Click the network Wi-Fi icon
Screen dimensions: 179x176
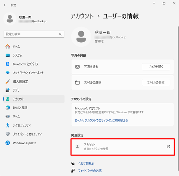click(8, 73)
